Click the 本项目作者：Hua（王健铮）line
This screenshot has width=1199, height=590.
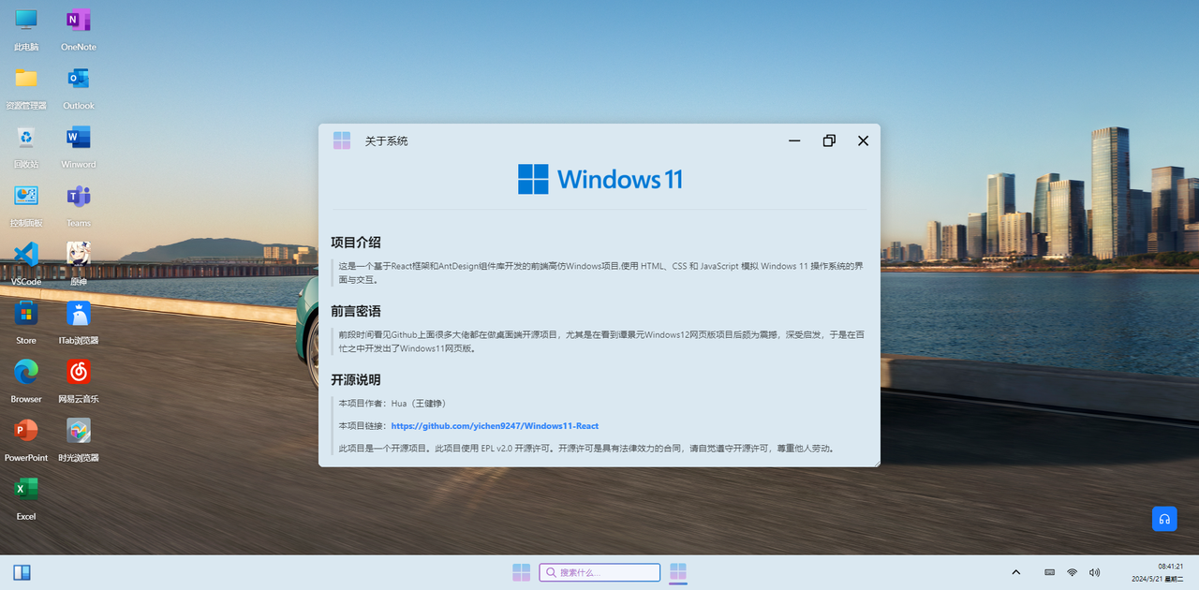[392, 404]
